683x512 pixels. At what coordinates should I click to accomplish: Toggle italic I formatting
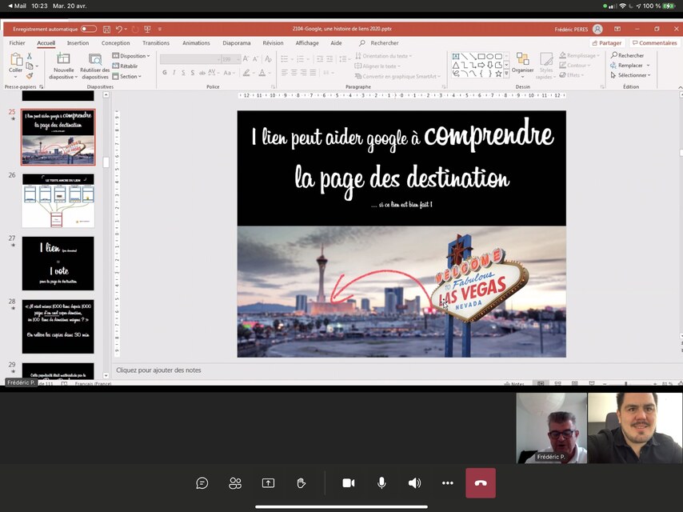[174, 73]
